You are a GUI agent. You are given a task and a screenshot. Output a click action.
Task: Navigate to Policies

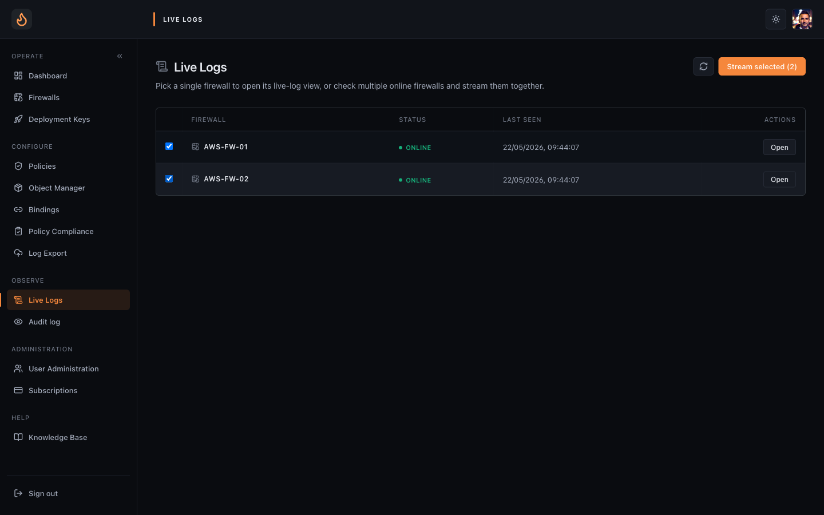(x=68, y=166)
